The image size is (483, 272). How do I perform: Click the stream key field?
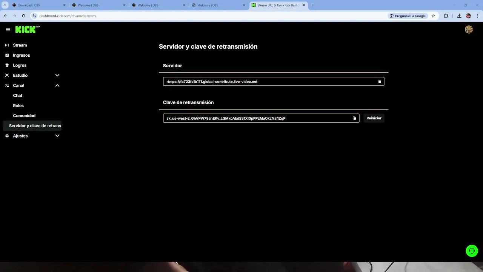click(x=261, y=118)
